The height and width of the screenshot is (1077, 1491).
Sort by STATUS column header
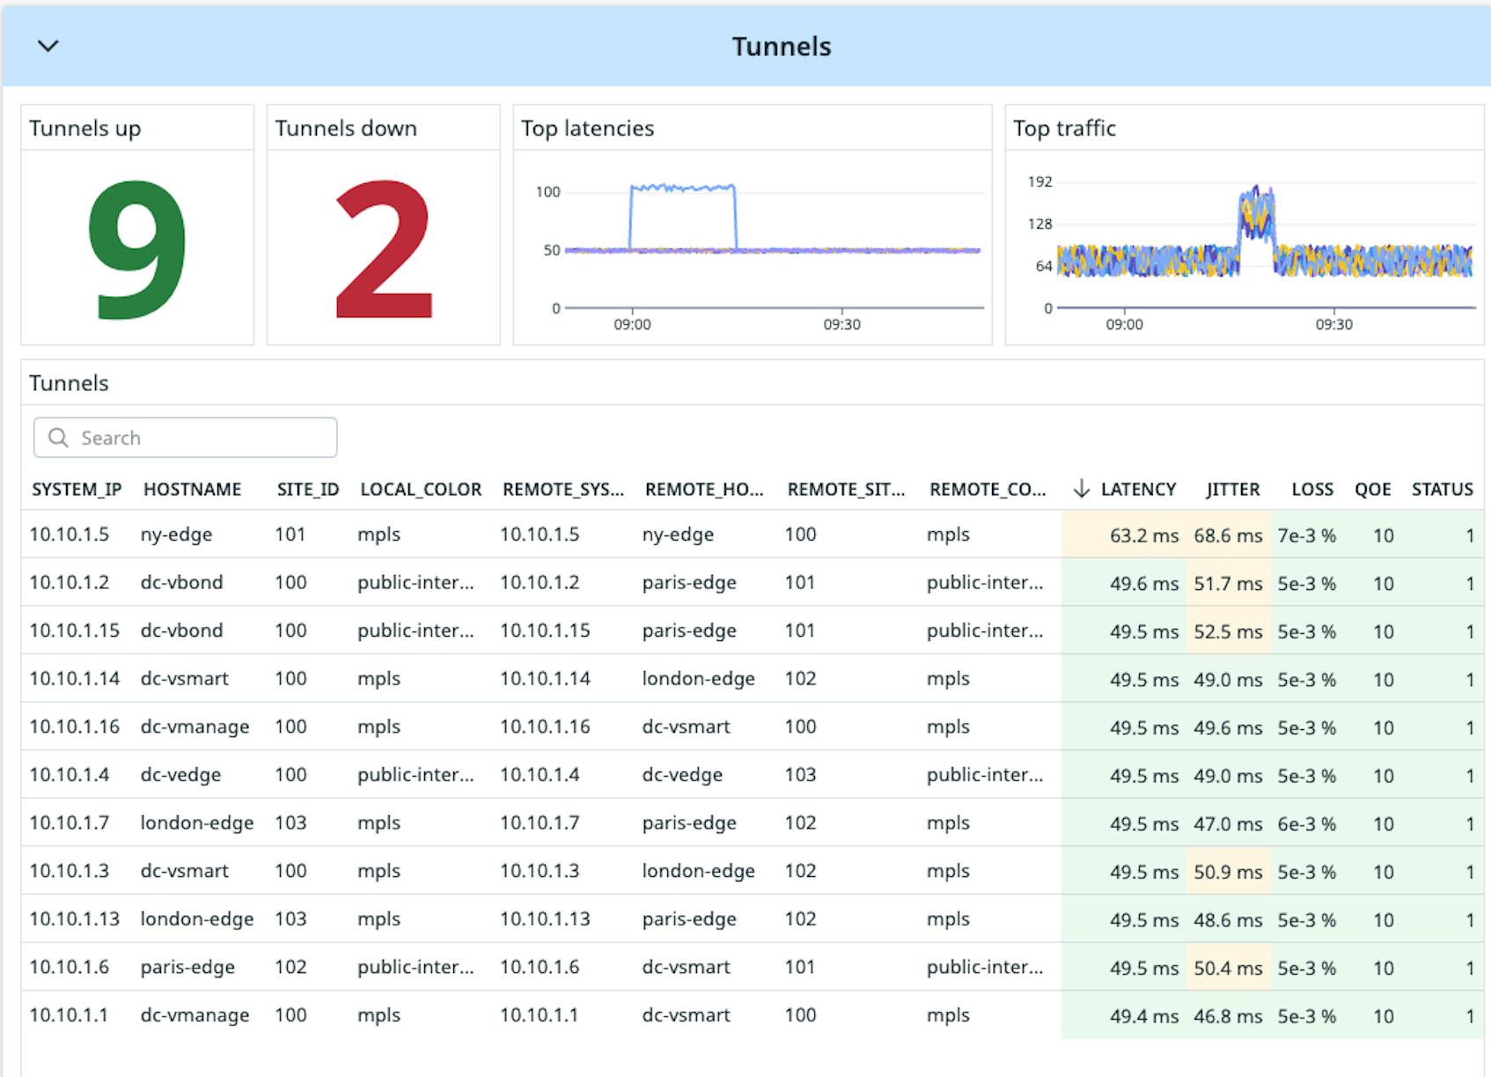pos(1442,489)
